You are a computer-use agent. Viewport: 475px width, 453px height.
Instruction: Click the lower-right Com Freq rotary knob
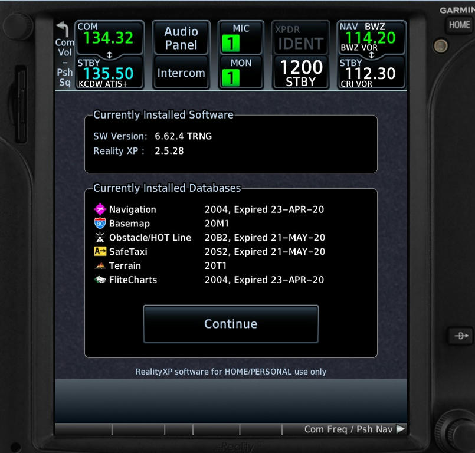point(457,432)
